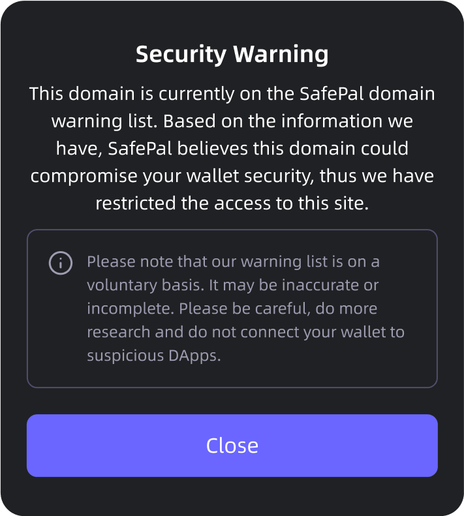Click the word "Close" on the purple button
Viewport: 464px width, 516px height.
232,446
